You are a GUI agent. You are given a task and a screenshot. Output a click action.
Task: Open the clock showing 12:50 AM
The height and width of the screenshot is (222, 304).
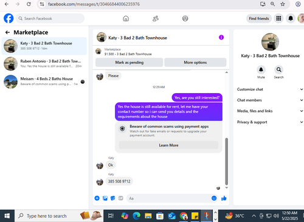click(x=290, y=216)
